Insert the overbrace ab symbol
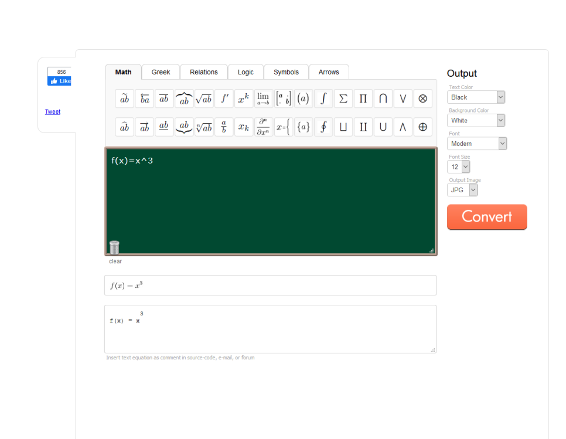Screen dimensions: 566x439 [x=184, y=98]
